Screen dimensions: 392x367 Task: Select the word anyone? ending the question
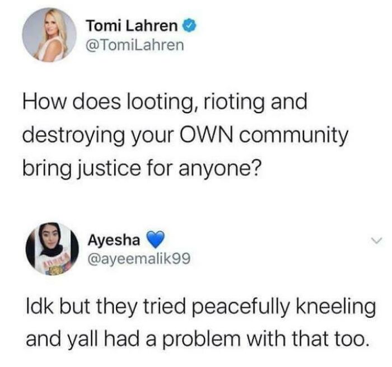(x=220, y=168)
